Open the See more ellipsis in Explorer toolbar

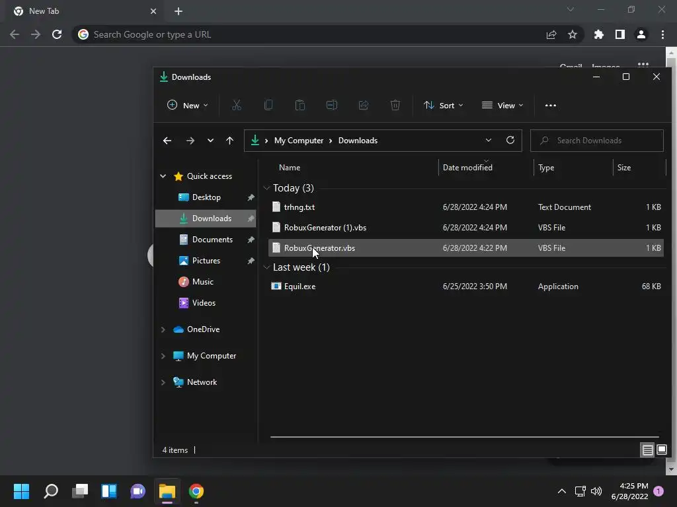[551, 105]
